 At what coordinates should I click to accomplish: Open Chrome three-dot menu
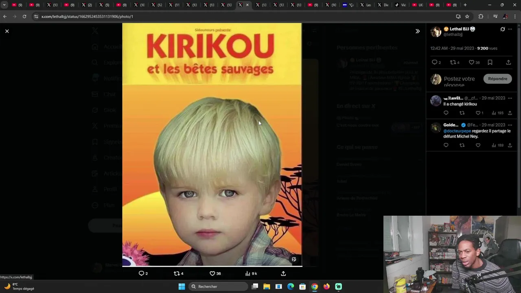point(515,16)
